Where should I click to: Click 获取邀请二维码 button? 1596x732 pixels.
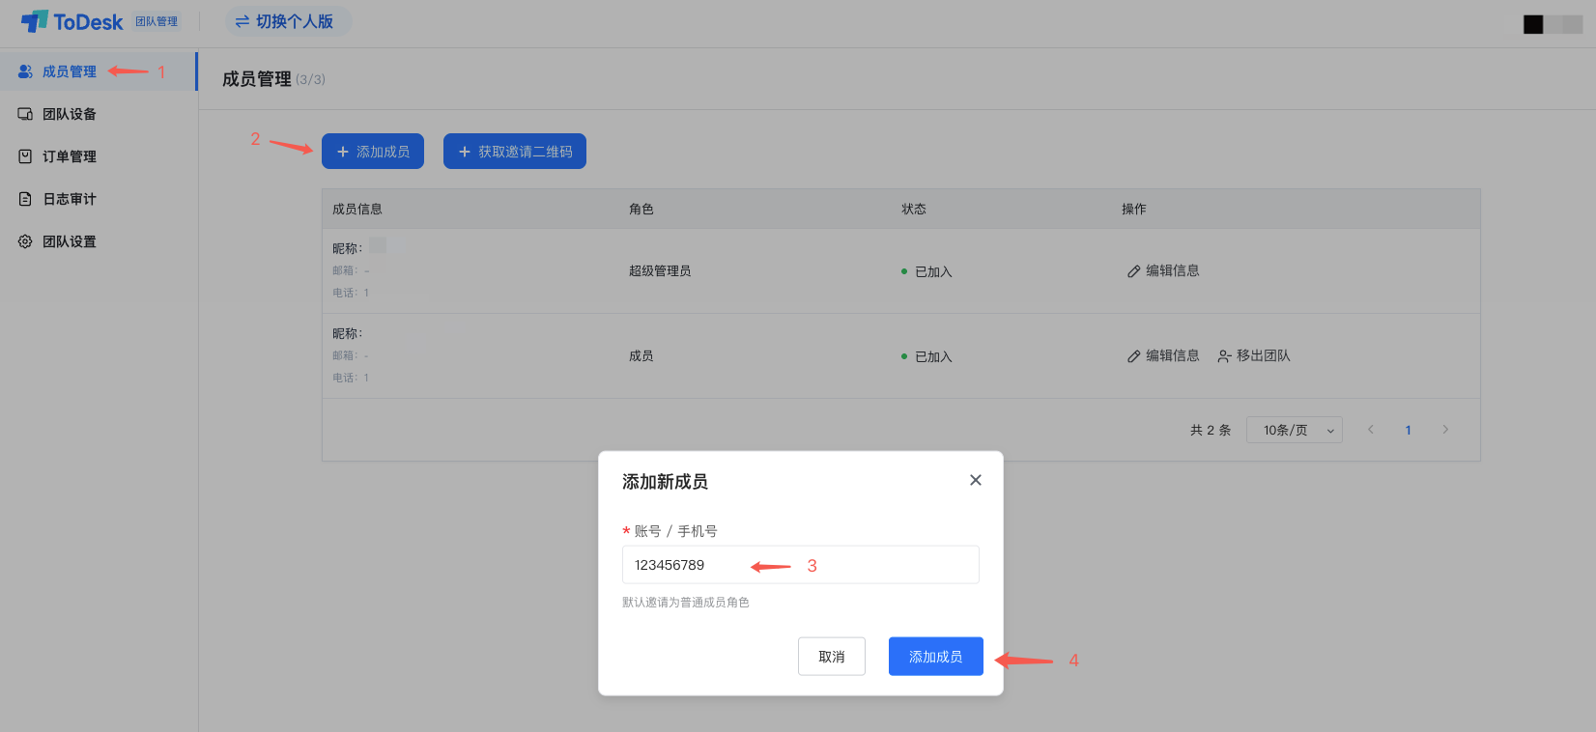[514, 152]
